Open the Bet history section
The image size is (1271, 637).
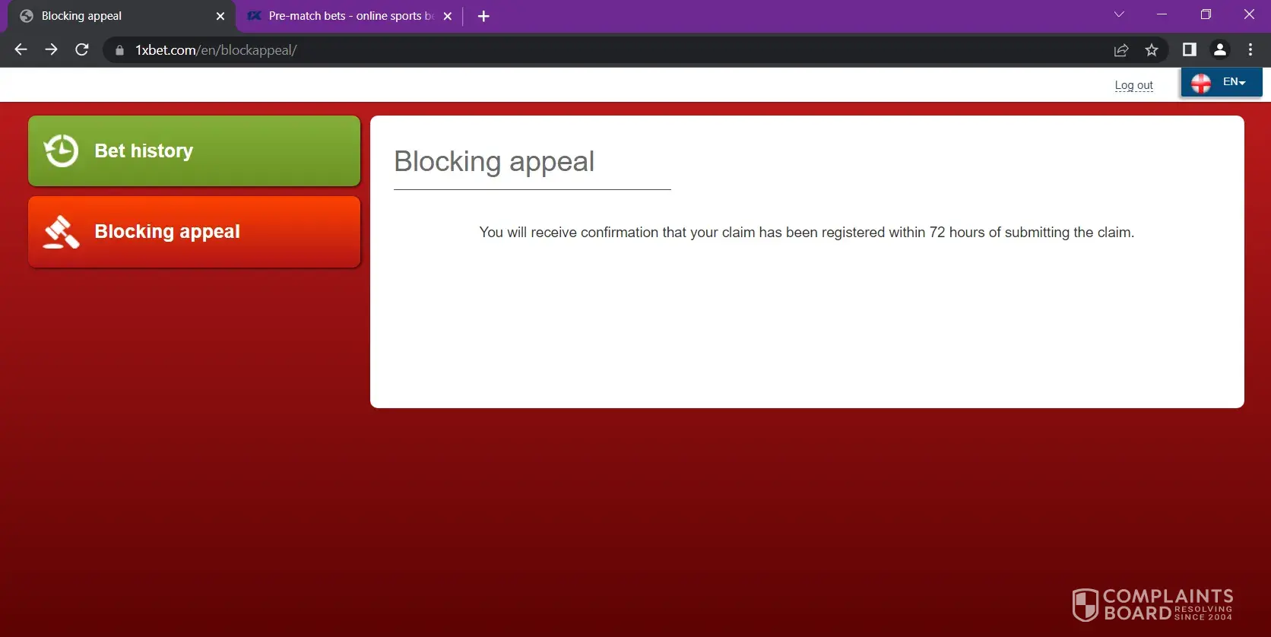[194, 151]
